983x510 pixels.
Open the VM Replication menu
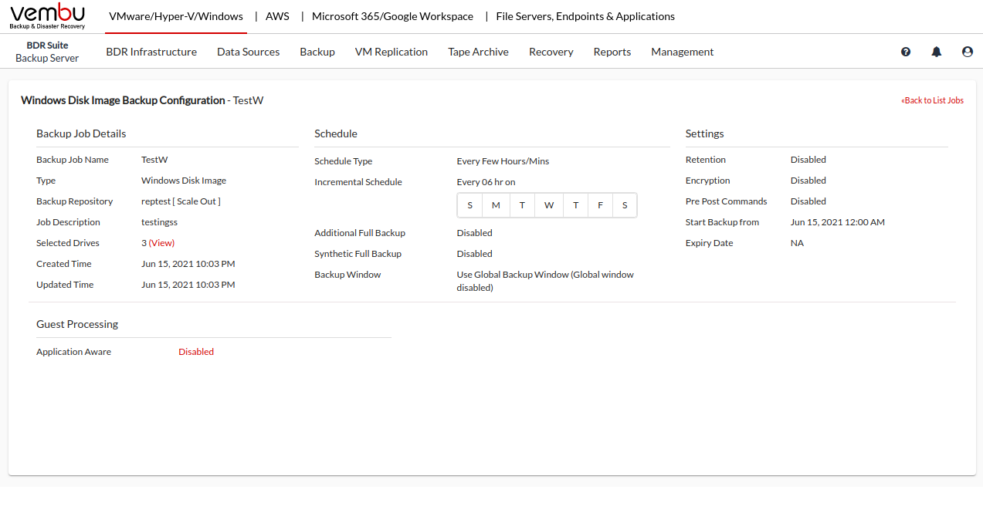pos(392,52)
